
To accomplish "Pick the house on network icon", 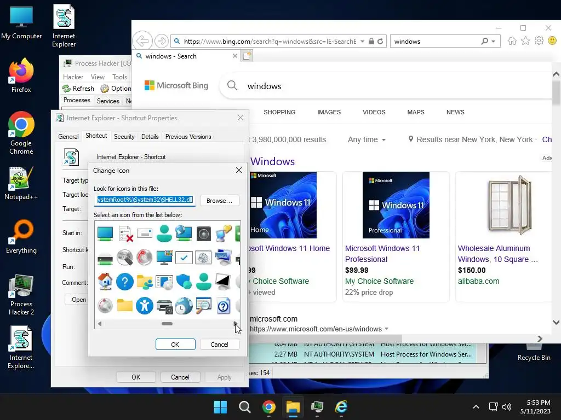I will (105, 282).
